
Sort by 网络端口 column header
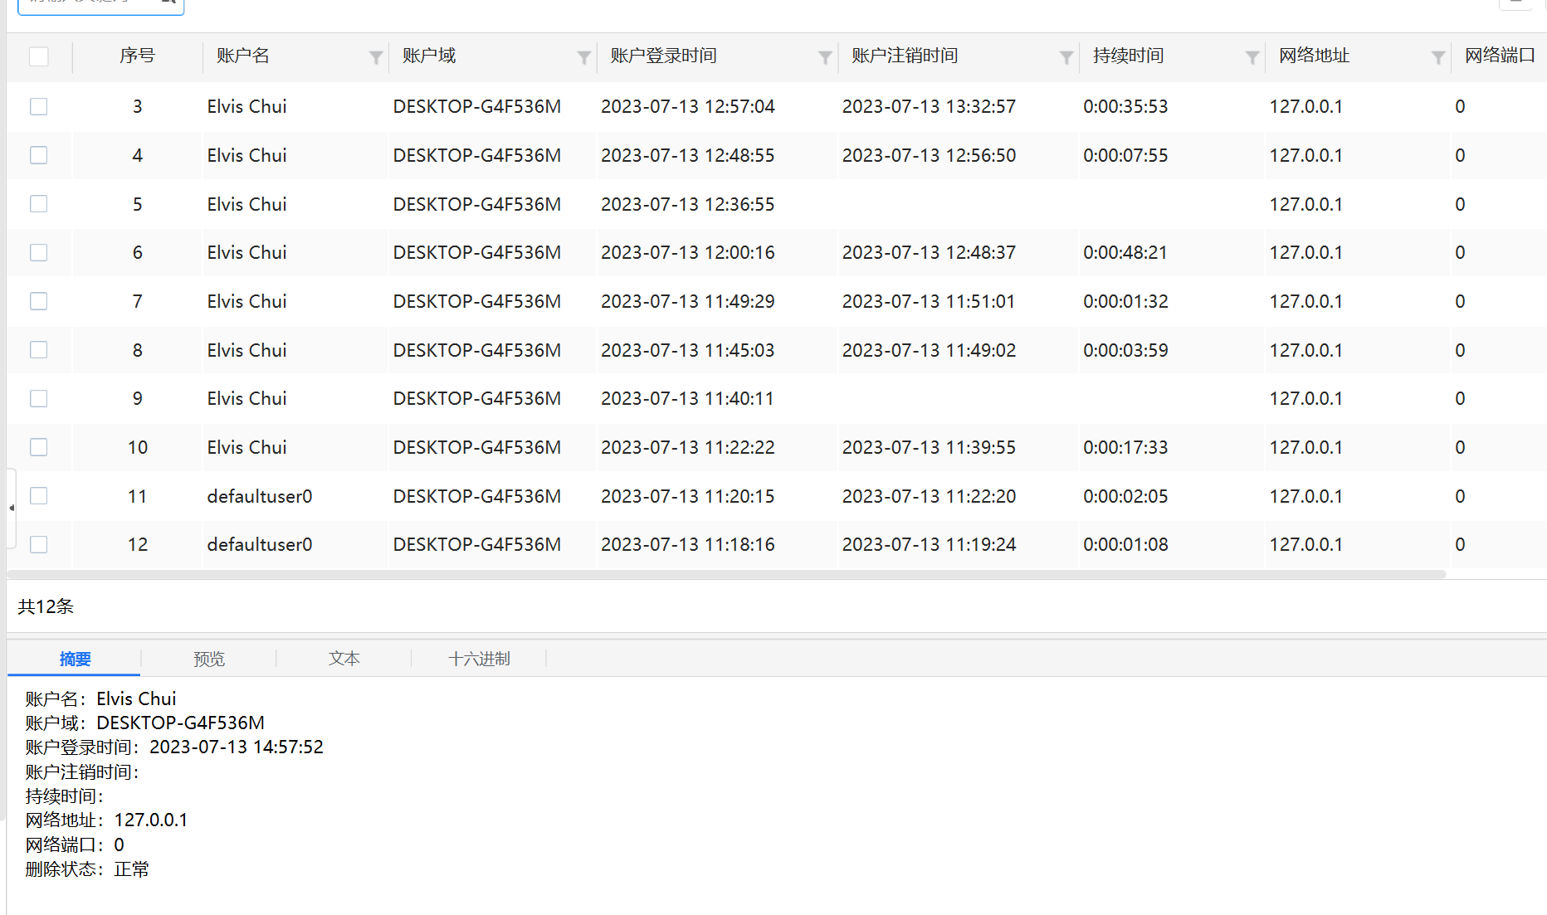1500,56
